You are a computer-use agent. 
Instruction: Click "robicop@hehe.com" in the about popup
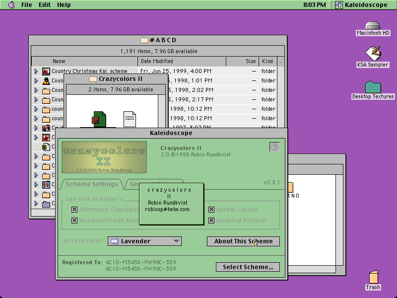pyautogui.click(x=167, y=209)
